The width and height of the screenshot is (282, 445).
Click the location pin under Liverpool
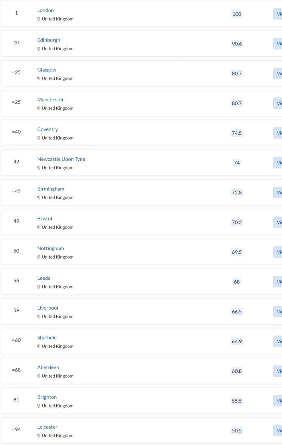pyautogui.click(x=39, y=317)
